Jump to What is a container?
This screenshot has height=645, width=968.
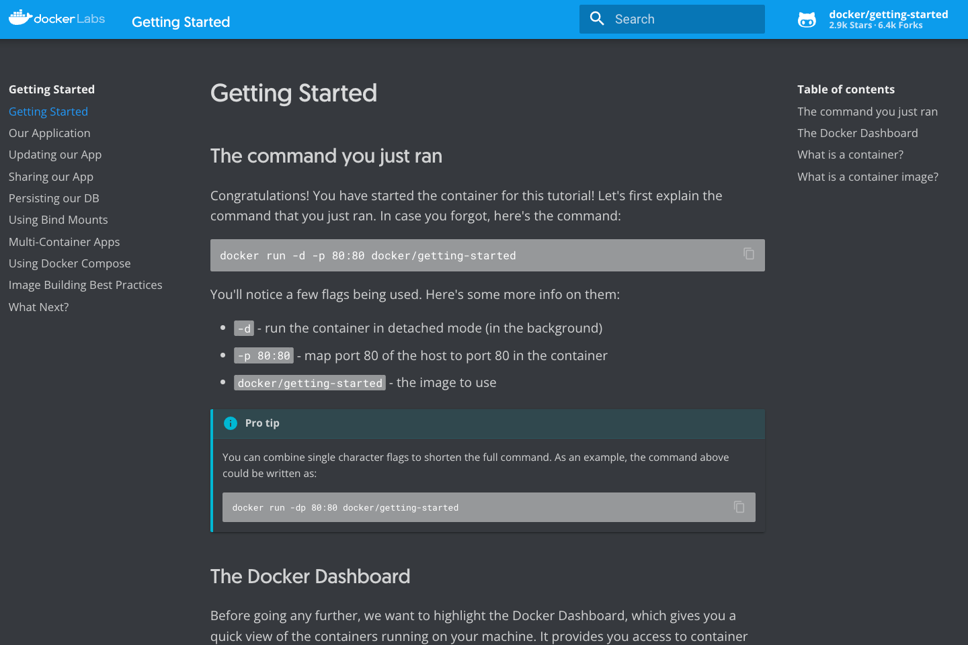click(x=850, y=155)
